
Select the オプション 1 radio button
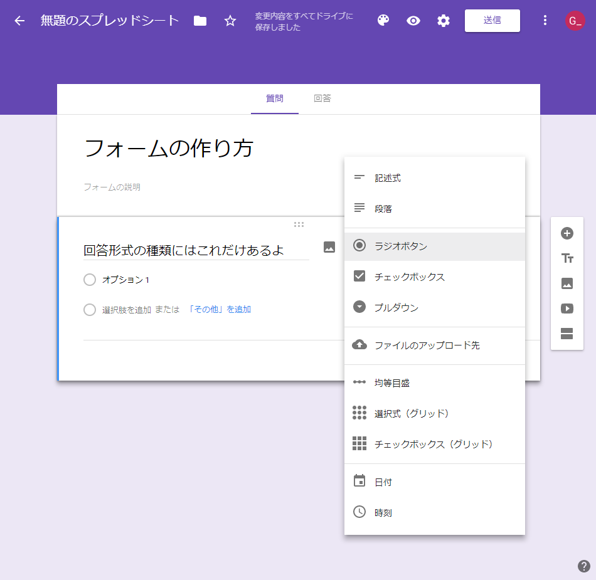(90, 280)
